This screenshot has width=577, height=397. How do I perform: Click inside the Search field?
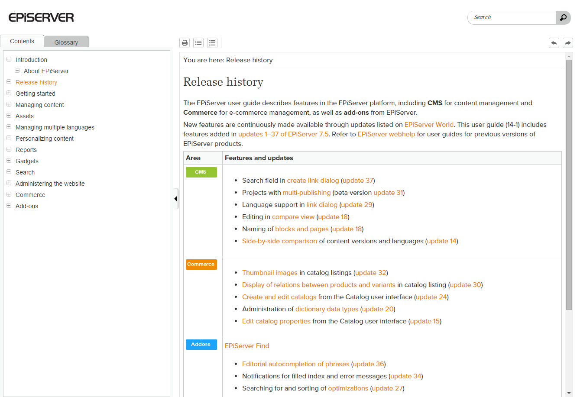click(x=511, y=17)
